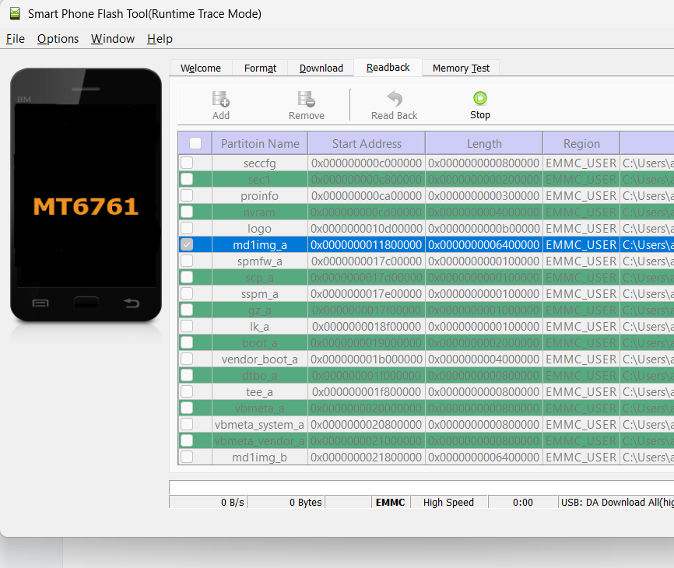Uncheck the md1img_a partition checkbox

(x=187, y=245)
